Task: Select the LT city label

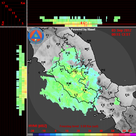Action: [76, 95]
